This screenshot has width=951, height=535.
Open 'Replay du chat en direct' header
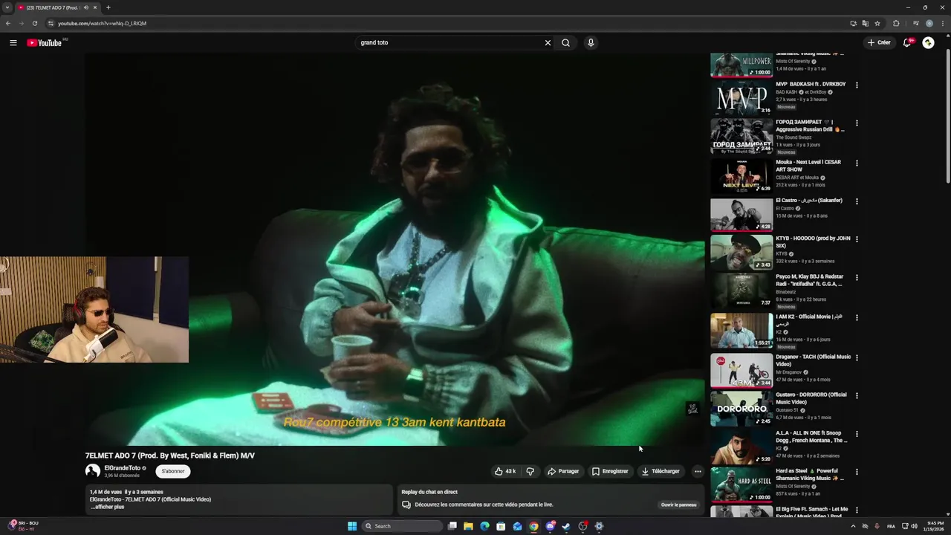pyautogui.click(x=429, y=492)
